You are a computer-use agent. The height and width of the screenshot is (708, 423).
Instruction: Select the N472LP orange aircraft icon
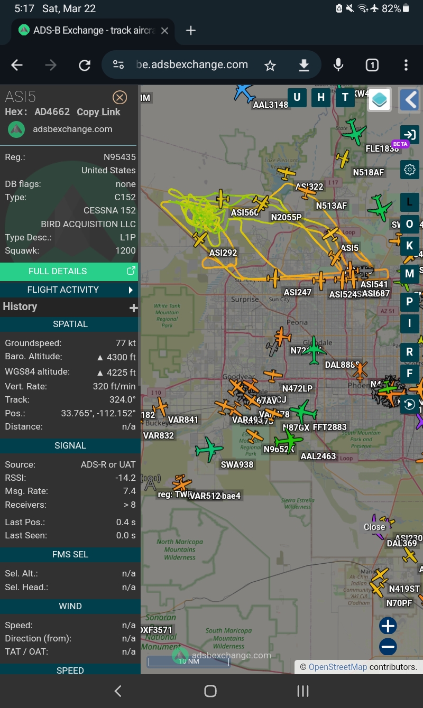(274, 376)
